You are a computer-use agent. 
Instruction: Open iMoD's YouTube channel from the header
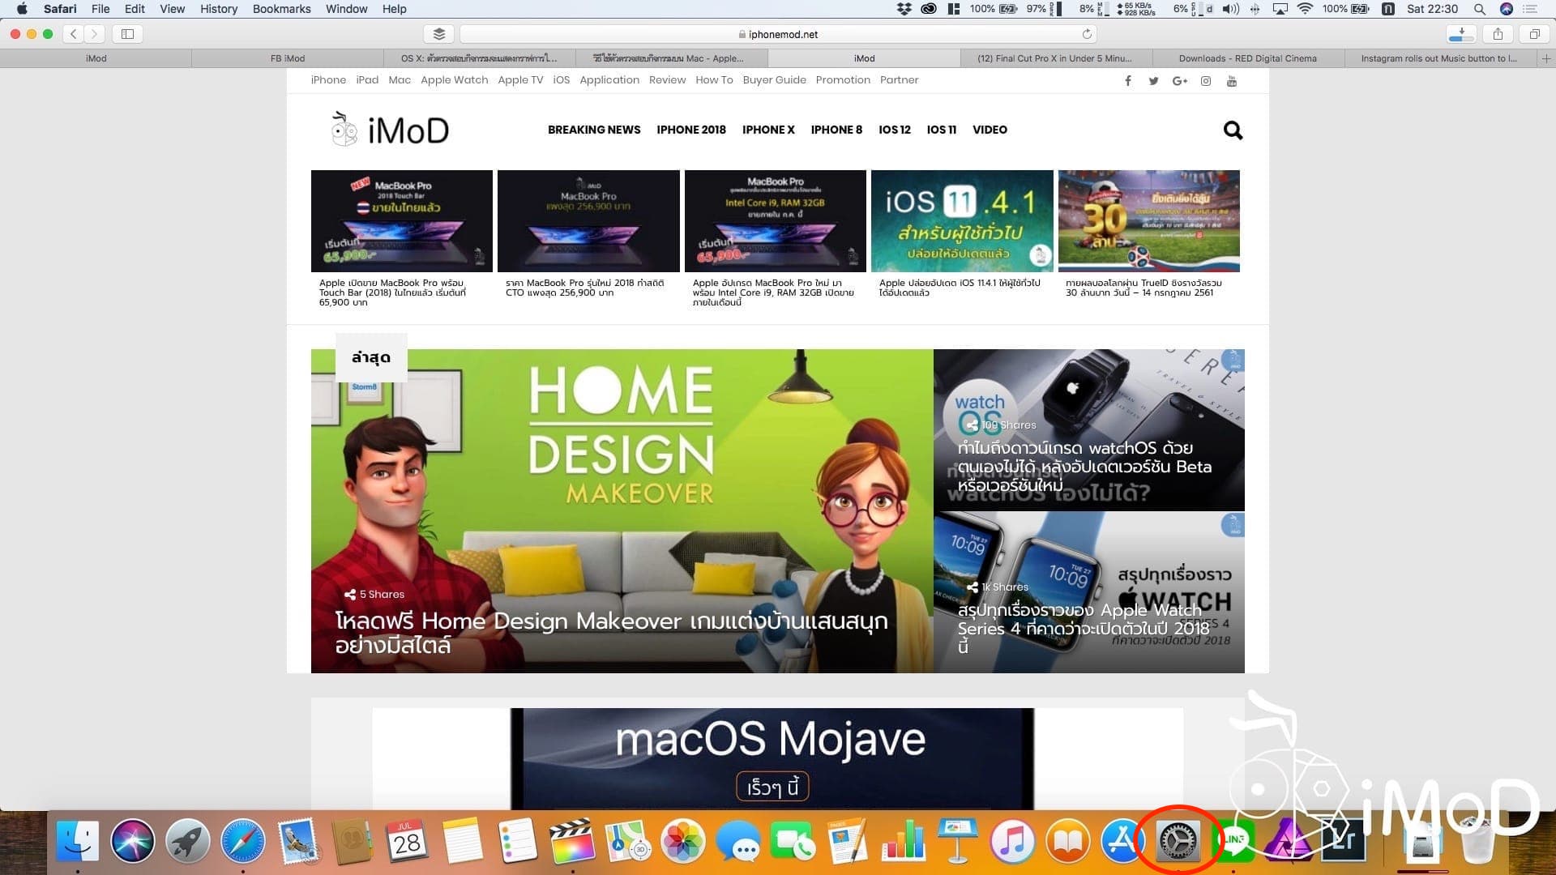(x=1231, y=80)
